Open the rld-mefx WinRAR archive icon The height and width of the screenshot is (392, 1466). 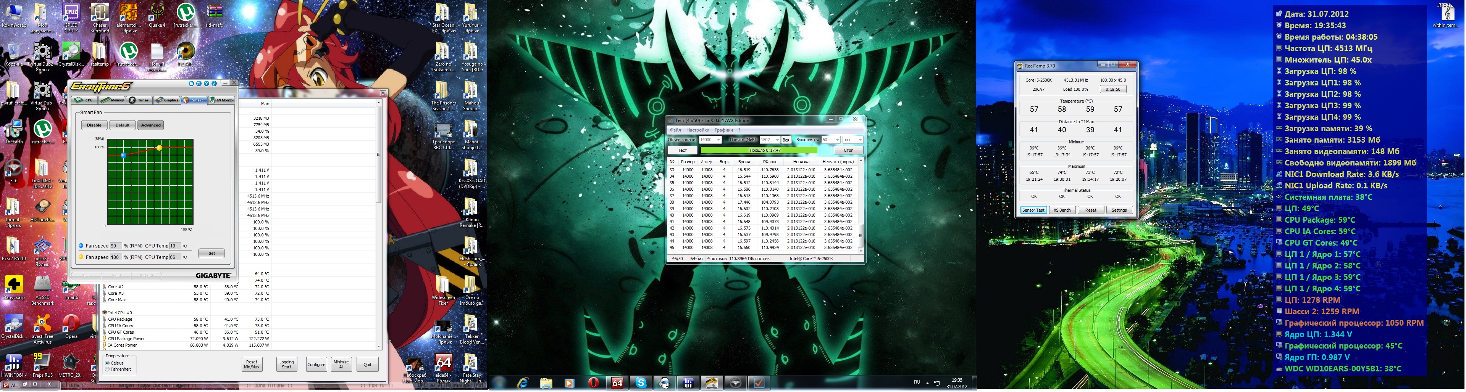pyautogui.click(x=214, y=15)
